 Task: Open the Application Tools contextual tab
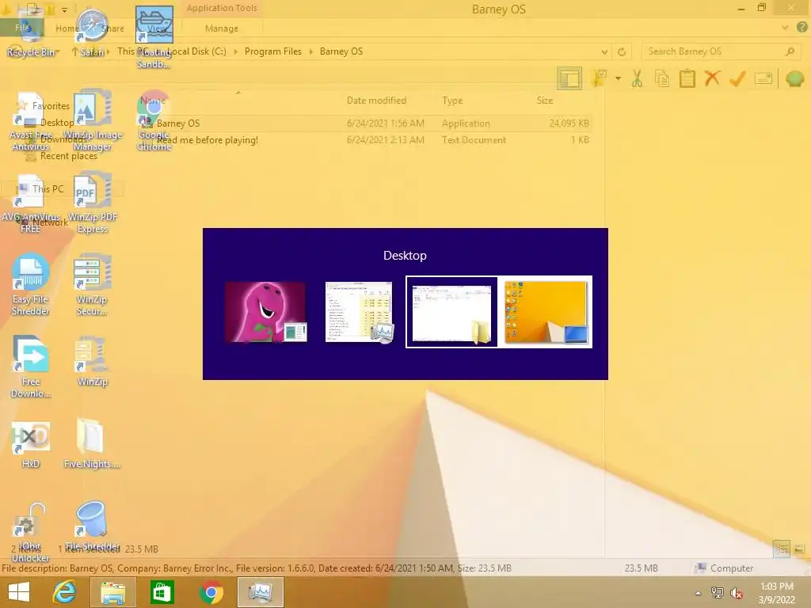pos(222,8)
